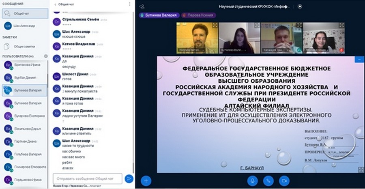365x189 pixels.
Task: Open Общие заметки shared notes
Action: point(24,46)
